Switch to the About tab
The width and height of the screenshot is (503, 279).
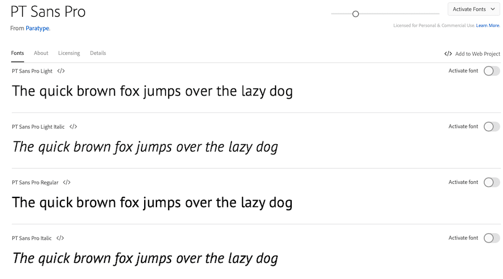41,53
